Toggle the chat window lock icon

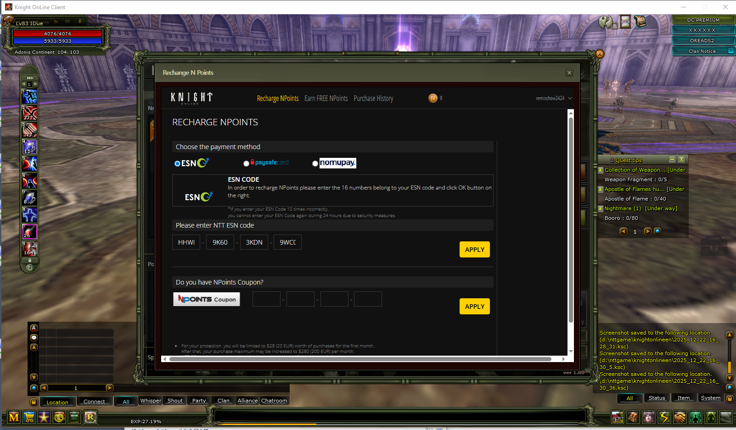point(34,402)
